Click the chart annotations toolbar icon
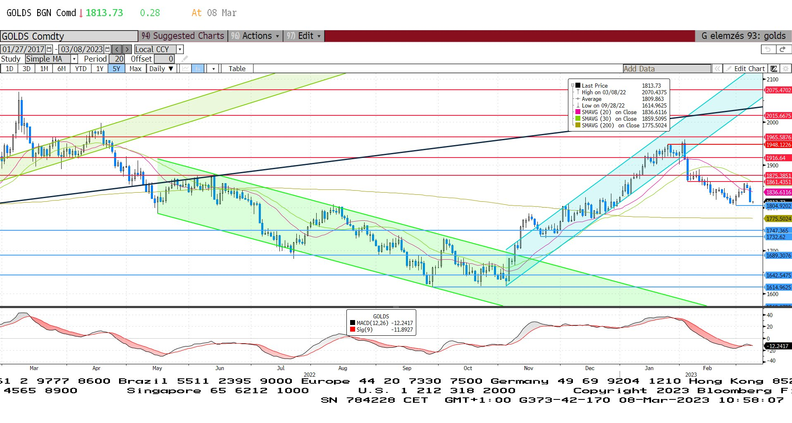Viewport: 792px width, 423px height. (774, 69)
